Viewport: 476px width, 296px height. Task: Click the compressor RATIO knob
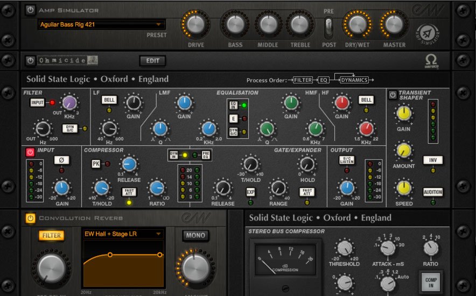pos(157,188)
